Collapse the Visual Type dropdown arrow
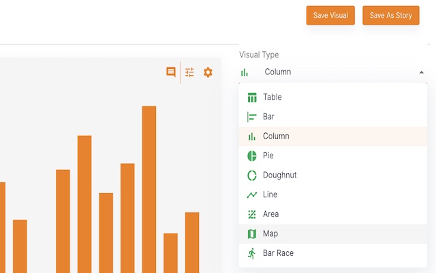Screen dimensions: 436x273 click(421, 72)
